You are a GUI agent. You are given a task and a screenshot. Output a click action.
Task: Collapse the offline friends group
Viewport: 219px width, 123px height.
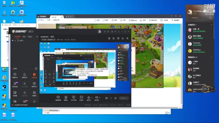tap(211, 57)
